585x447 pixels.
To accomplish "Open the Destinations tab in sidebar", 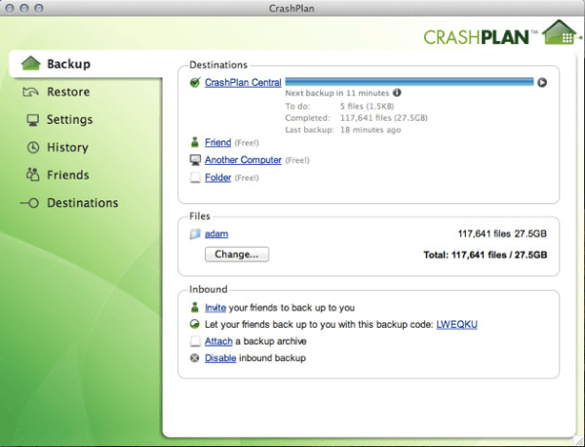I will [x=83, y=203].
